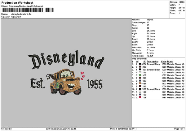
Task: Click the Machine value Tajima
Action: (150, 20)
